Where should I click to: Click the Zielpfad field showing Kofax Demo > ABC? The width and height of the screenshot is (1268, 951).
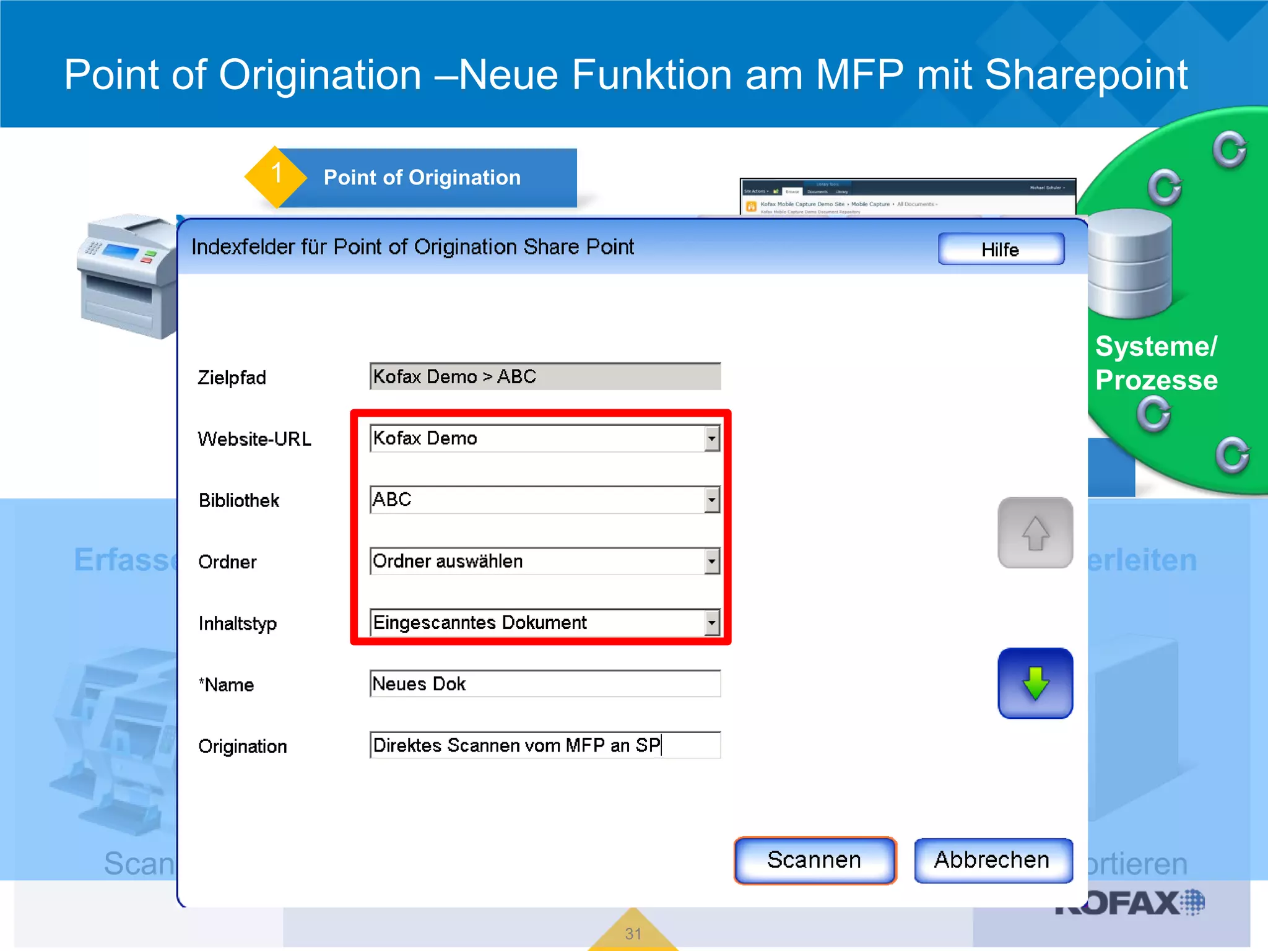545,376
